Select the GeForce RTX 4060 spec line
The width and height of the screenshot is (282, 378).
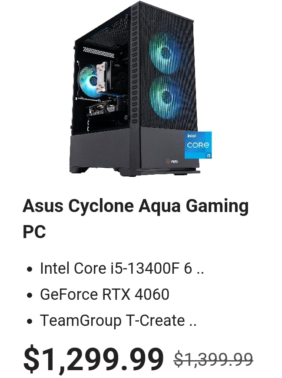[105, 294]
